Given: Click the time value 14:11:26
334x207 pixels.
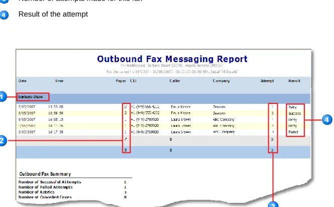Looking at the screenshot, I should click(x=56, y=126).
